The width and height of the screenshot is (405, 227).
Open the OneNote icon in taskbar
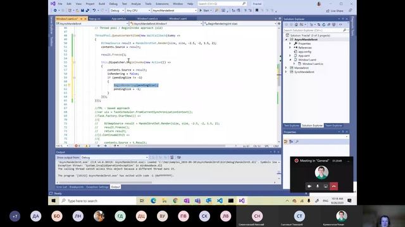click(187, 201)
